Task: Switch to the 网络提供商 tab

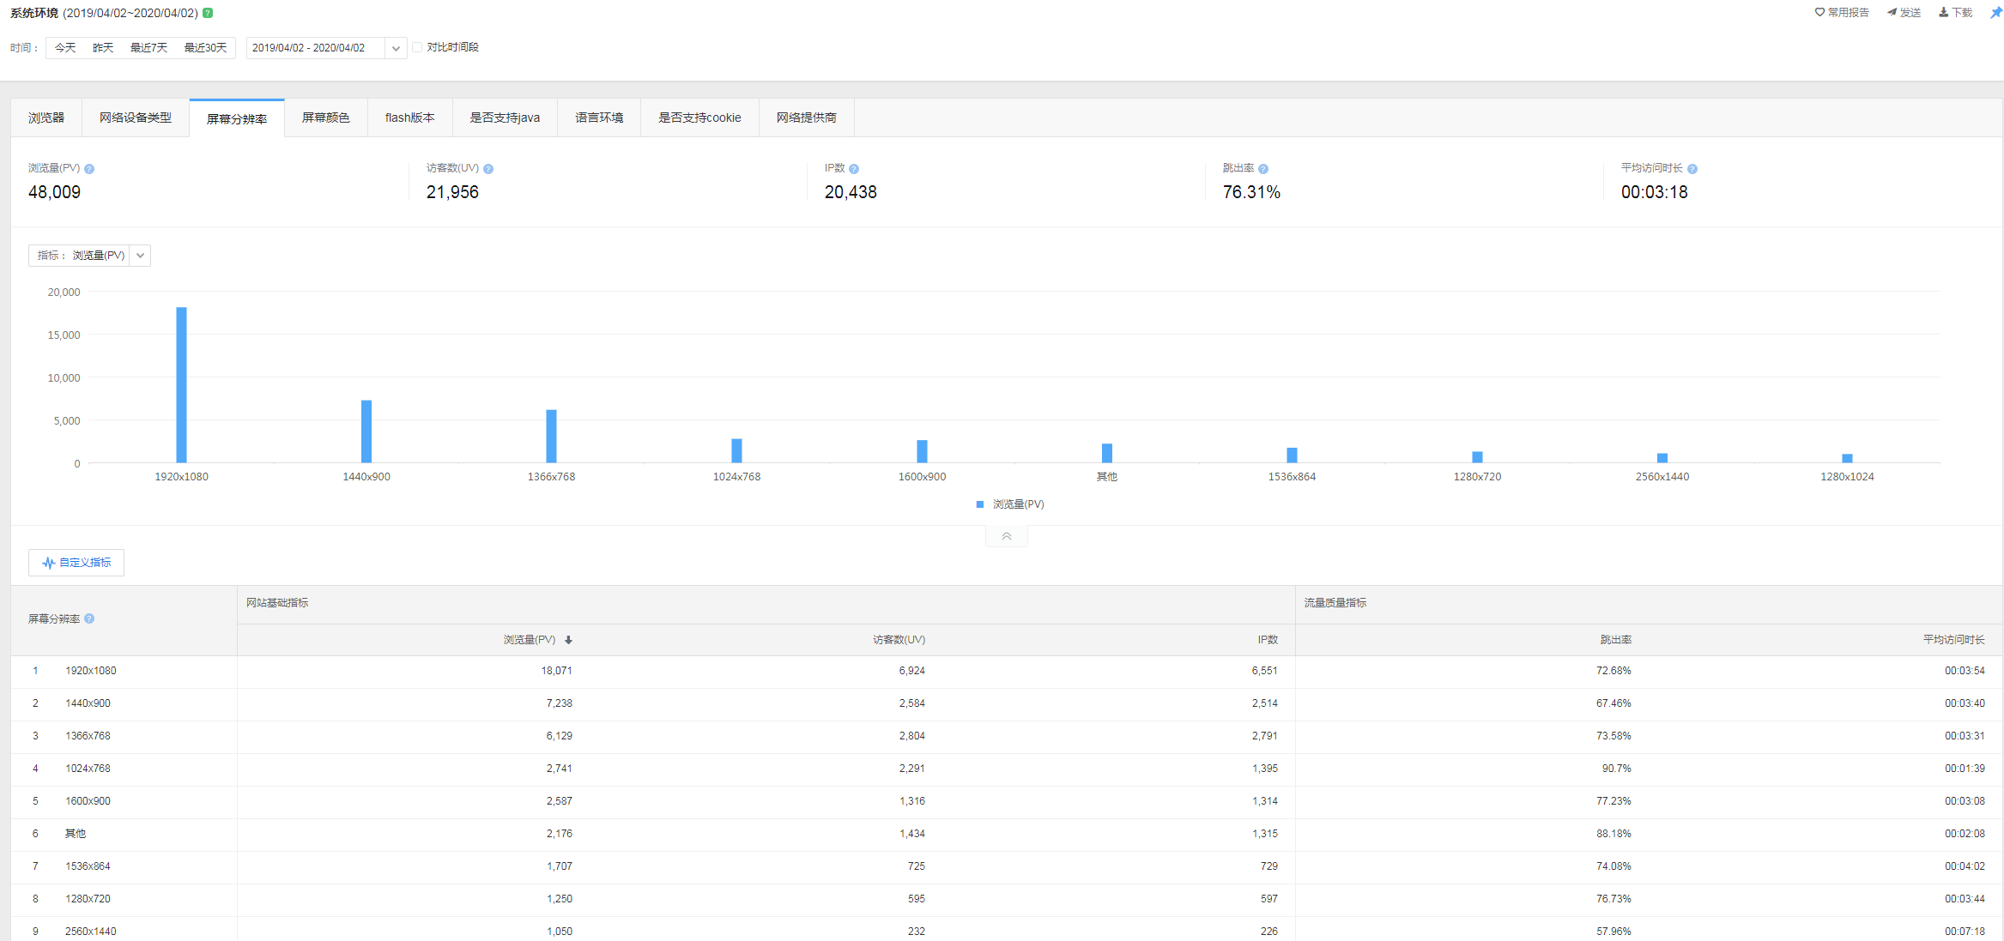Action: [x=806, y=118]
